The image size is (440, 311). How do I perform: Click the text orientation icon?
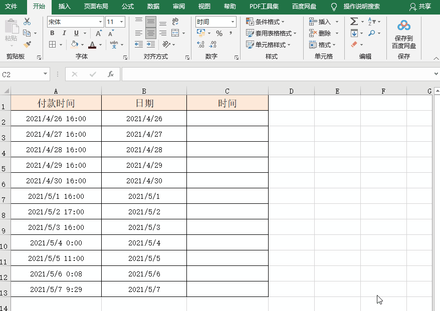(x=166, y=44)
